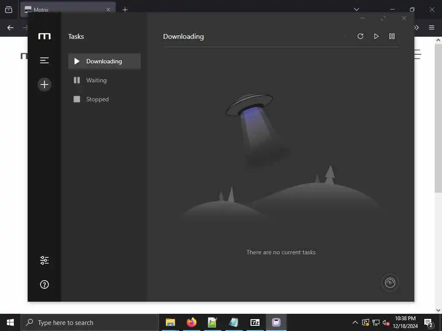Open the list all tabs dropdown
The width and height of the screenshot is (442, 331).
click(x=356, y=9)
